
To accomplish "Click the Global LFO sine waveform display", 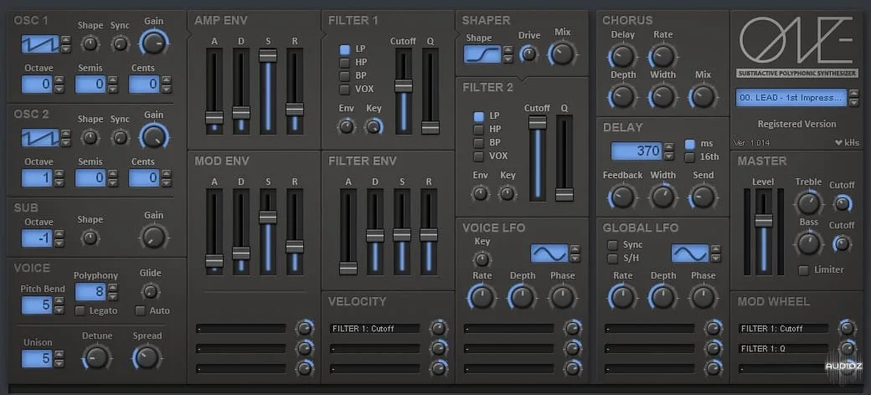I will click(x=690, y=254).
